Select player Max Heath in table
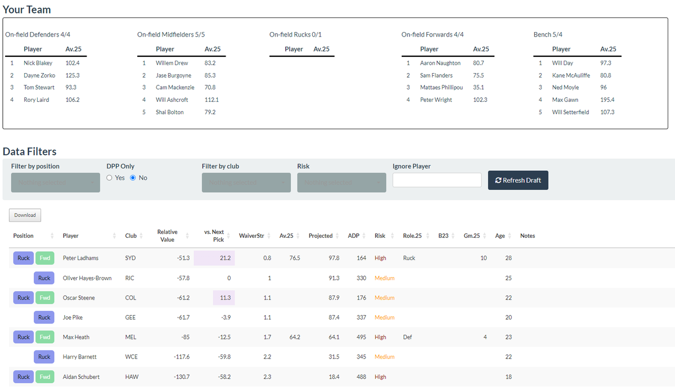Screen dimensions: 675x390 point(76,337)
